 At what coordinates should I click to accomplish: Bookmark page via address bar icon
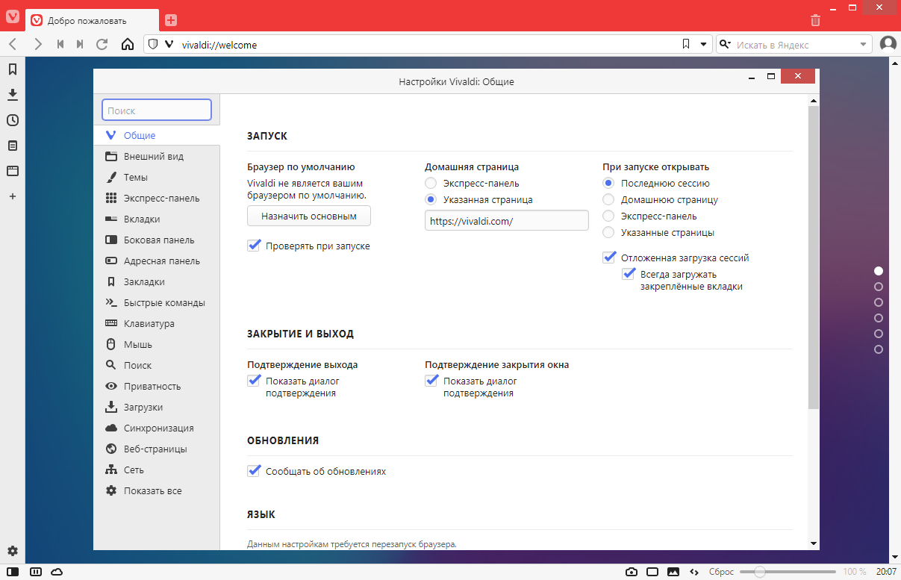coord(686,45)
